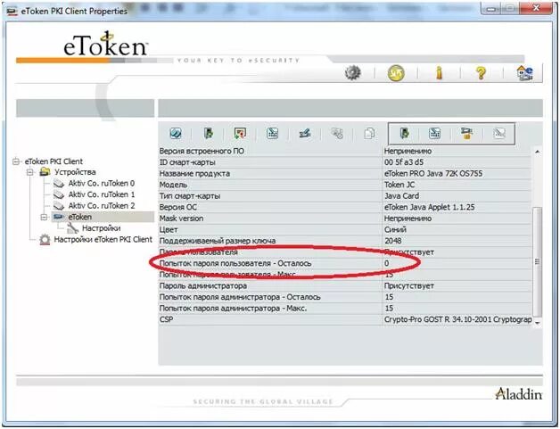Image resolution: width=560 pixels, height=429 pixels.
Task: Click the value '2048'
Action: tap(393, 241)
